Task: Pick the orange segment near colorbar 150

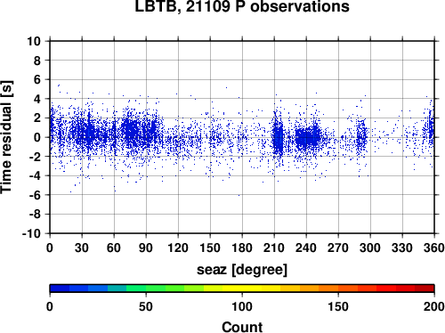Action: (338, 288)
